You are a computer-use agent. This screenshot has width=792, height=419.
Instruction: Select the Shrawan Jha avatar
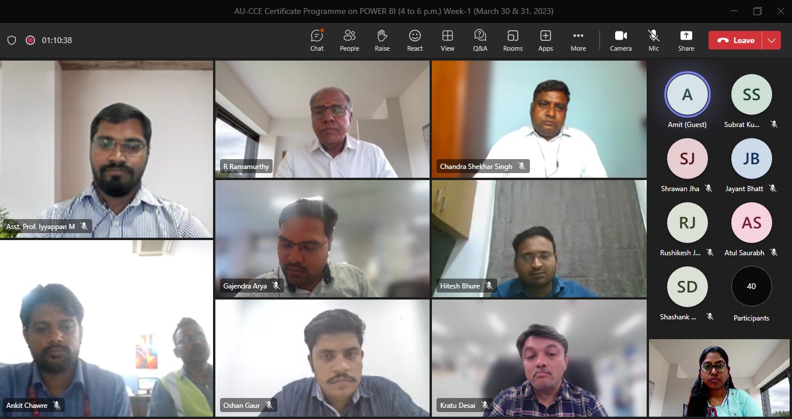pos(688,159)
